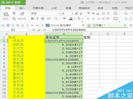The image size is (133, 99).
Task: Click the merge cells icon
Action: tap(115, 13)
